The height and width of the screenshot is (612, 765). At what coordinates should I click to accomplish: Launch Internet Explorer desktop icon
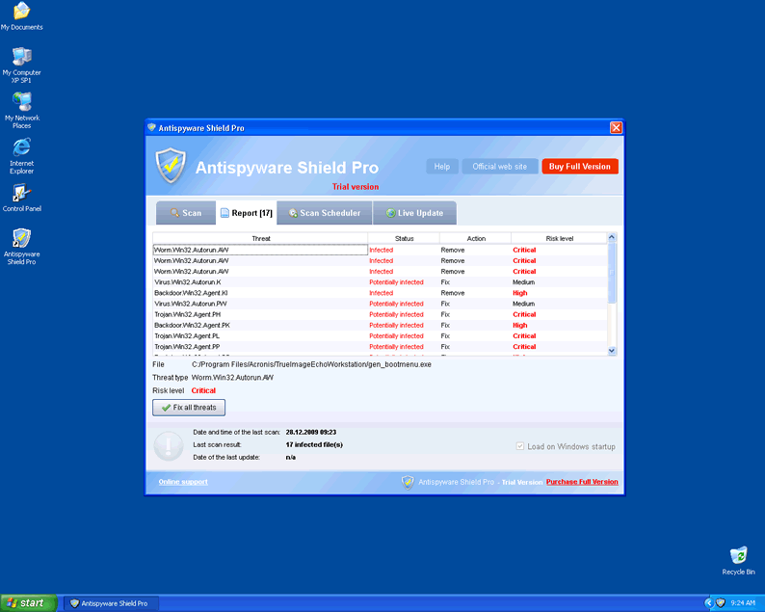21,148
